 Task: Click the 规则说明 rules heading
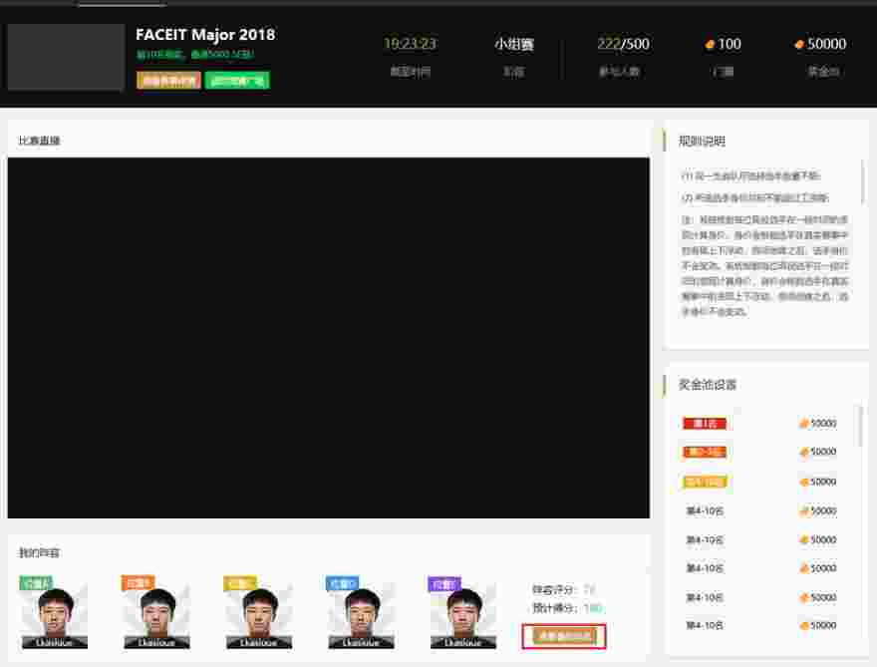tap(702, 141)
